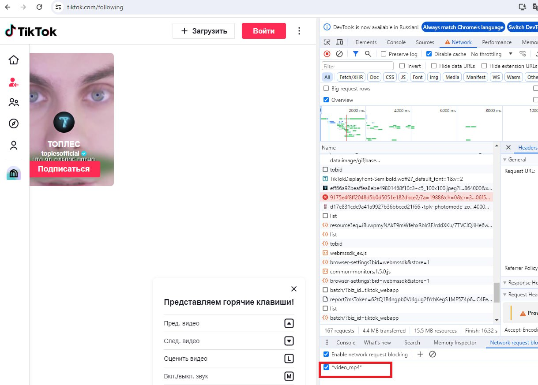Open the Explore compass icon in sidebar

[x=14, y=123]
